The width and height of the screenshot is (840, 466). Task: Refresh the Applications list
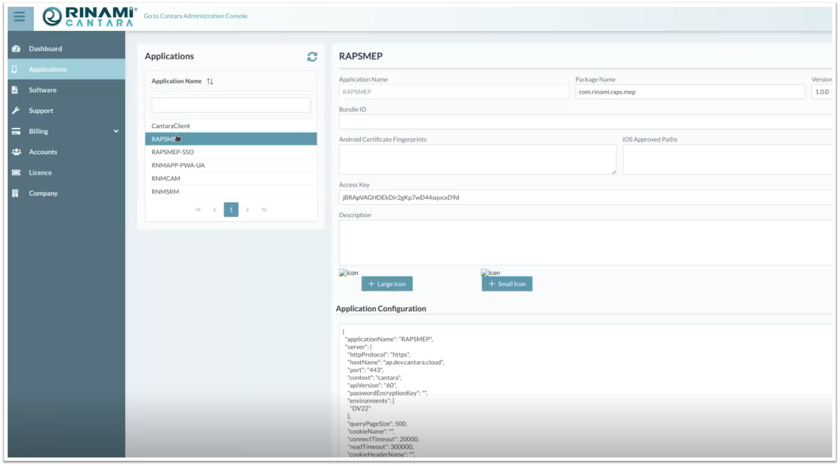click(x=312, y=57)
